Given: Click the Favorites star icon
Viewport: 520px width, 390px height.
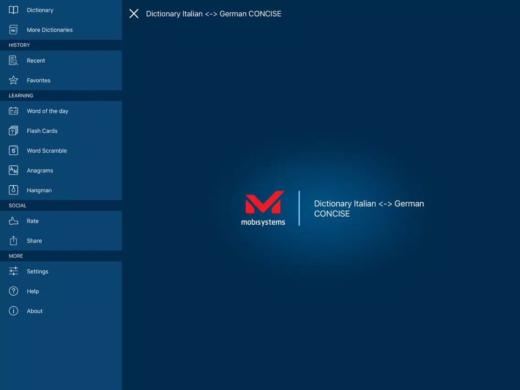Looking at the screenshot, I should click(13, 80).
